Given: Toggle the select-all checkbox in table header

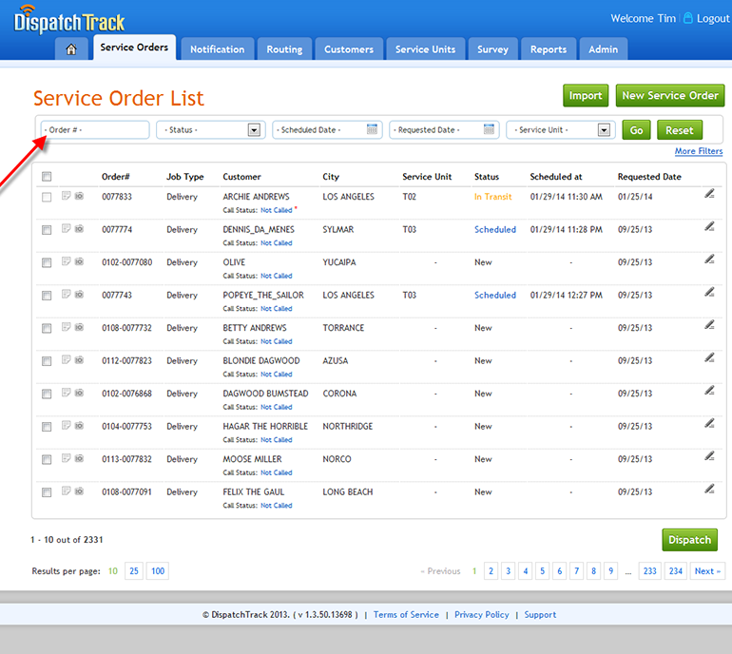Looking at the screenshot, I should point(47,176).
